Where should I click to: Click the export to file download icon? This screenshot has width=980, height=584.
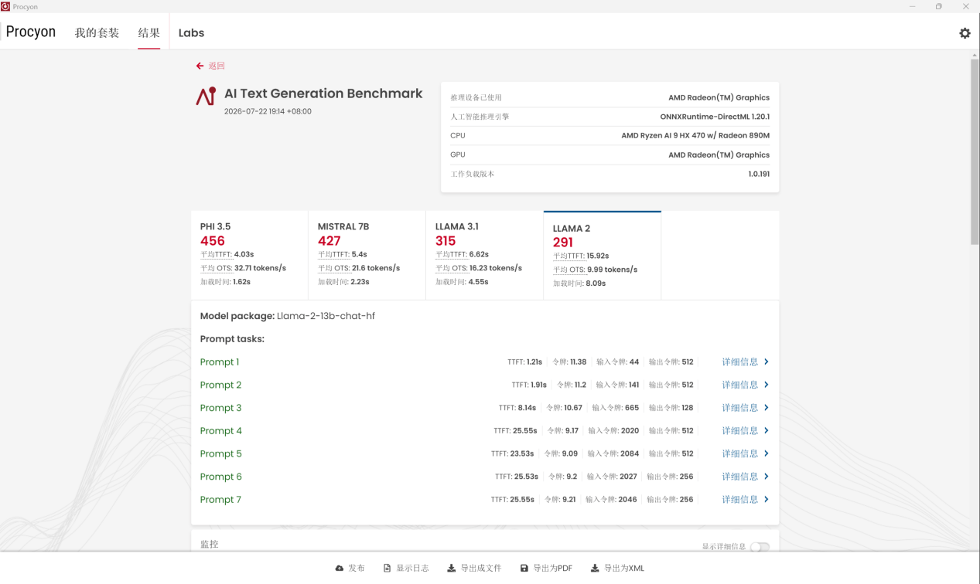click(451, 568)
